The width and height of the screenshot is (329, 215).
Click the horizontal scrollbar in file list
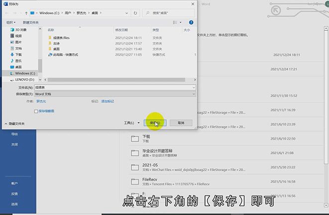116,80
